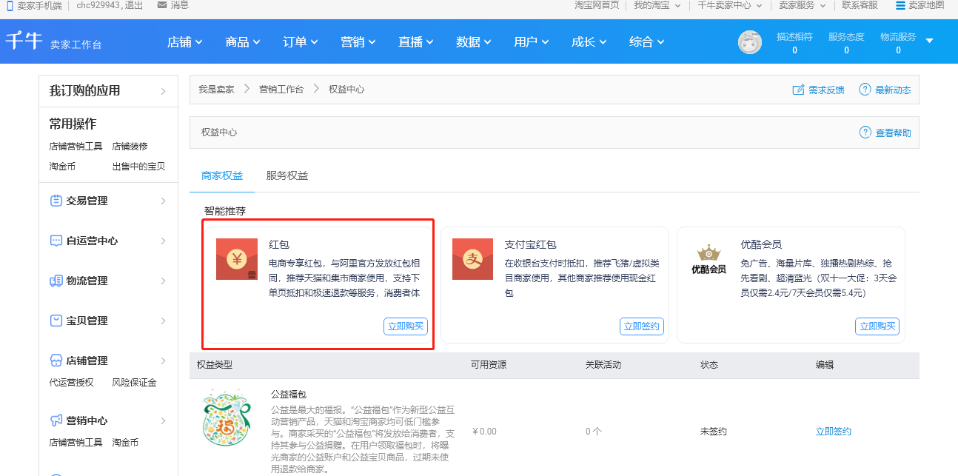This screenshot has width=958, height=476.
Task: Open 出售中的宝贝 shortcut link
Action: tap(138, 167)
